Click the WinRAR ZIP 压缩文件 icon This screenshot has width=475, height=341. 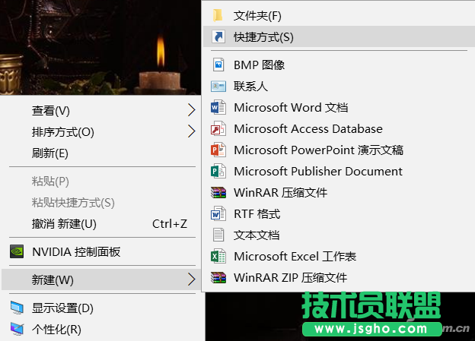(x=218, y=277)
